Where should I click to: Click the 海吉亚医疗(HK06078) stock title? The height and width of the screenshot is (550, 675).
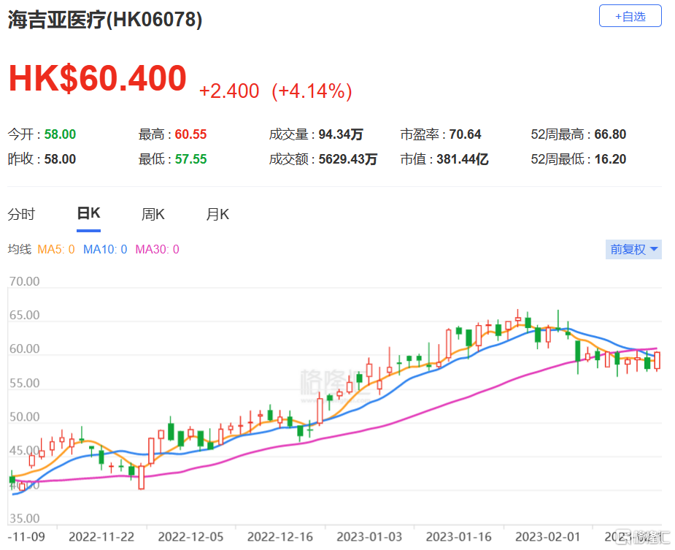[x=105, y=20]
